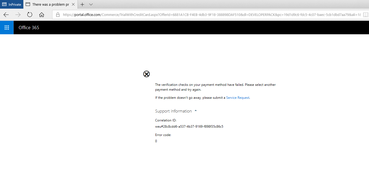
Task: Open a new tab with the plus icon
Action: (82, 4)
